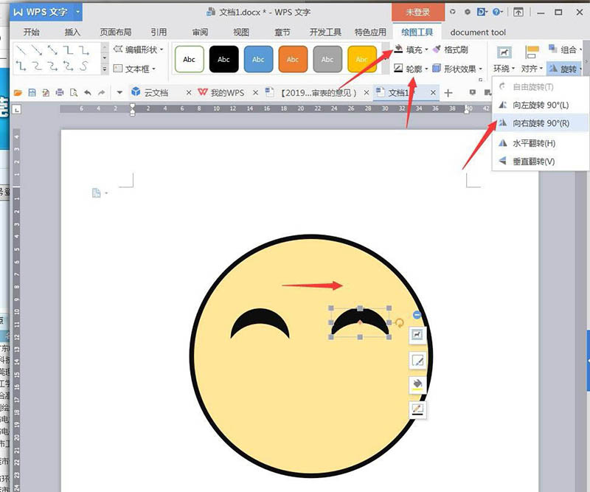Open the 引用 ribbon tab
The width and height of the screenshot is (590, 492).
coord(159,32)
